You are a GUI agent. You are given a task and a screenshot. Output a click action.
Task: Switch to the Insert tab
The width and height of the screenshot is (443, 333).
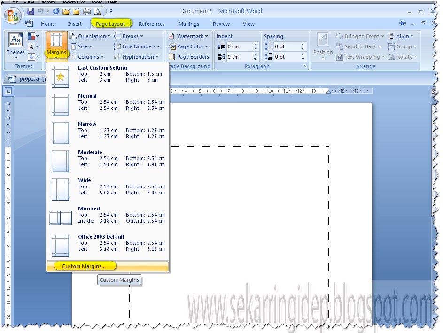pyautogui.click(x=75, y=24)
